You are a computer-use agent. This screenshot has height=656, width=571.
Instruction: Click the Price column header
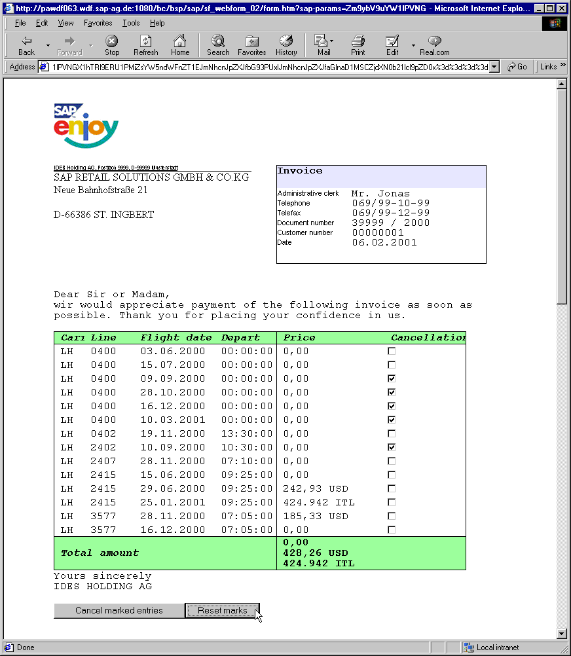coord(299,338)
